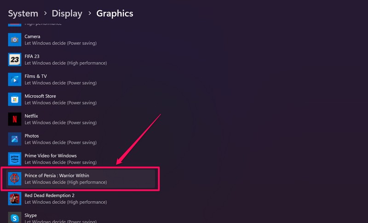The width and height of the screenshot is (368, 223).
Task: Click the Prime Video app icon
Action: point(15,159)
